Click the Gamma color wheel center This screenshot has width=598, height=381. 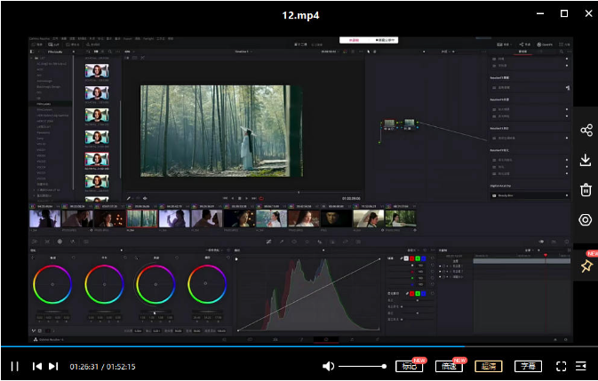(104, 284)
